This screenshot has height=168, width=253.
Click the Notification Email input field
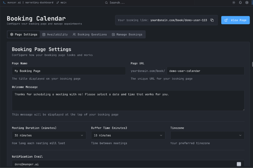tap(128, 164)
